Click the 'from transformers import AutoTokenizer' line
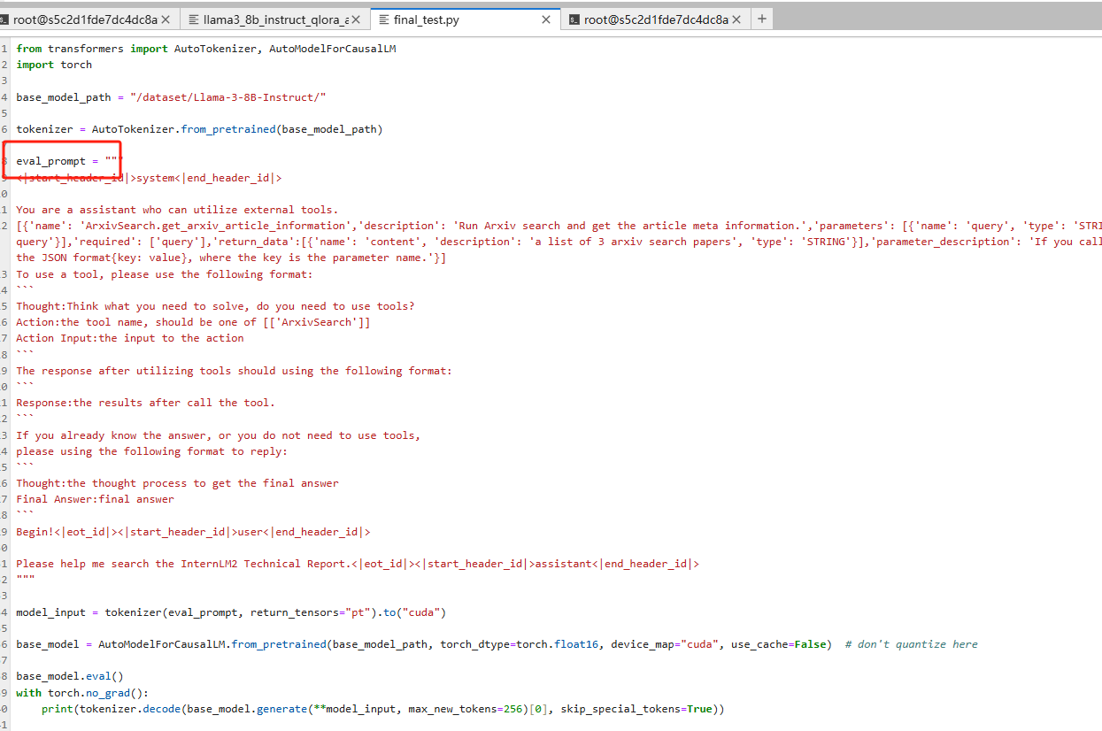This screenshot has width=1102, height=731. tap(206, 49)
